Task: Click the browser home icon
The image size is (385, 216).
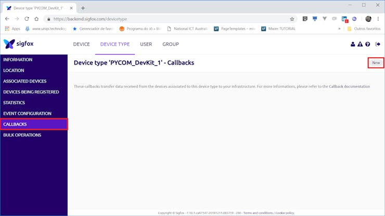Action: 36,19
